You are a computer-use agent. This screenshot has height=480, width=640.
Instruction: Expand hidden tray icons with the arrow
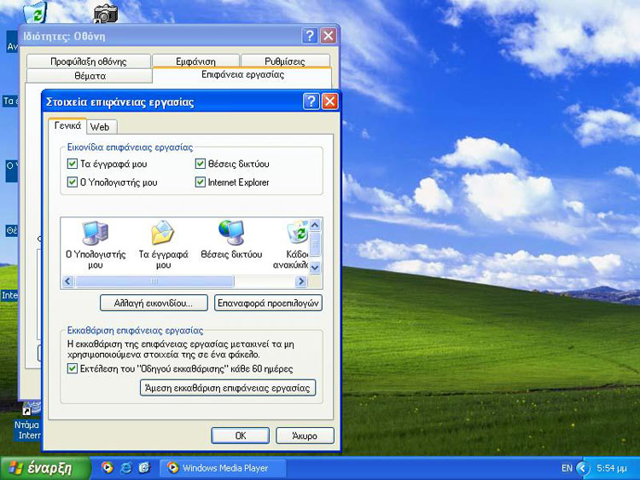tap(583, 468)
